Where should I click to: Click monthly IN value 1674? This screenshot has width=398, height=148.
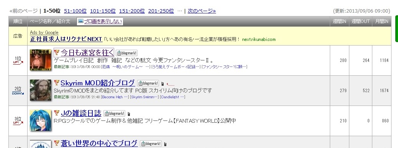384,91
